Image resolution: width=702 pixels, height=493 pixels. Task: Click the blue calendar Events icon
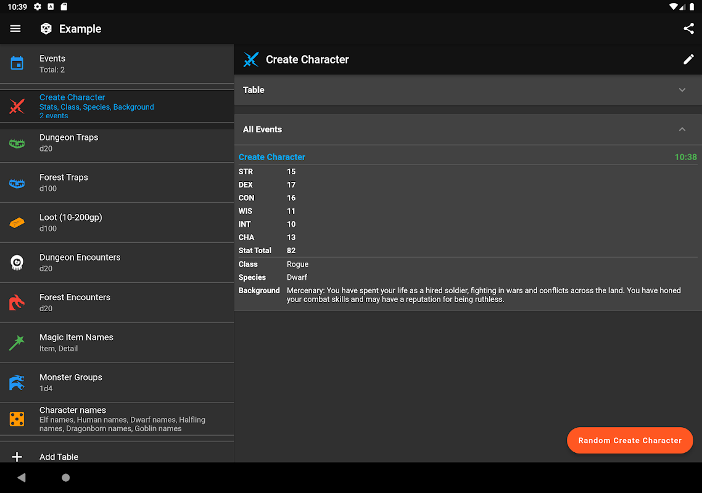click(17, 63)
